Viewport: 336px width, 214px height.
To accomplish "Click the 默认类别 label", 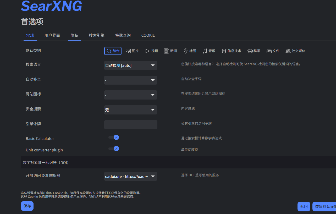I will 33,51.
